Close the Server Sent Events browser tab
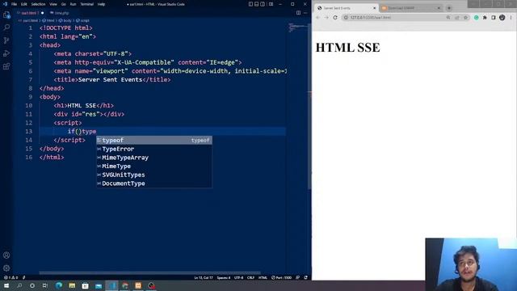This screenshot has width=517, height=291. [x=374, y=8]
